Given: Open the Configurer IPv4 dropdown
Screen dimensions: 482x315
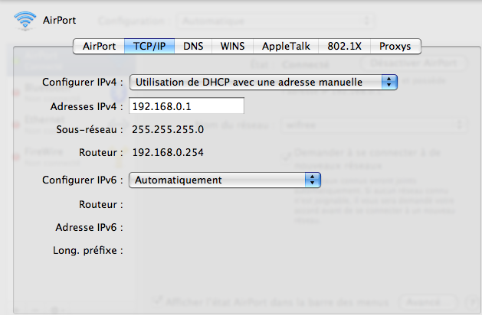Looking at the screenshot, I should (264, 83).
